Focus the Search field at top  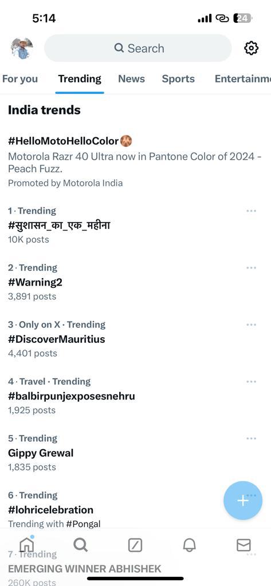(138, 48)
